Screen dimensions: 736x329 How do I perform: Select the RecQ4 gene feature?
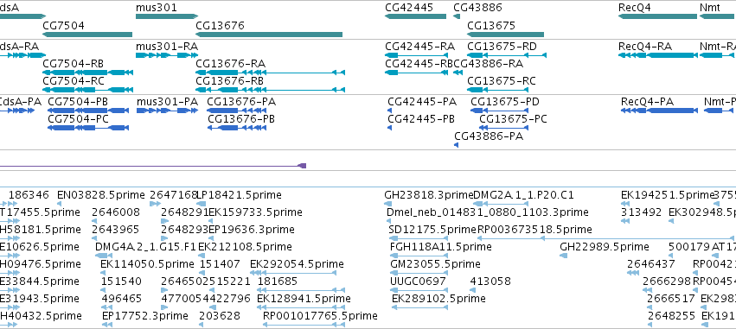click(x=657, y=16)
